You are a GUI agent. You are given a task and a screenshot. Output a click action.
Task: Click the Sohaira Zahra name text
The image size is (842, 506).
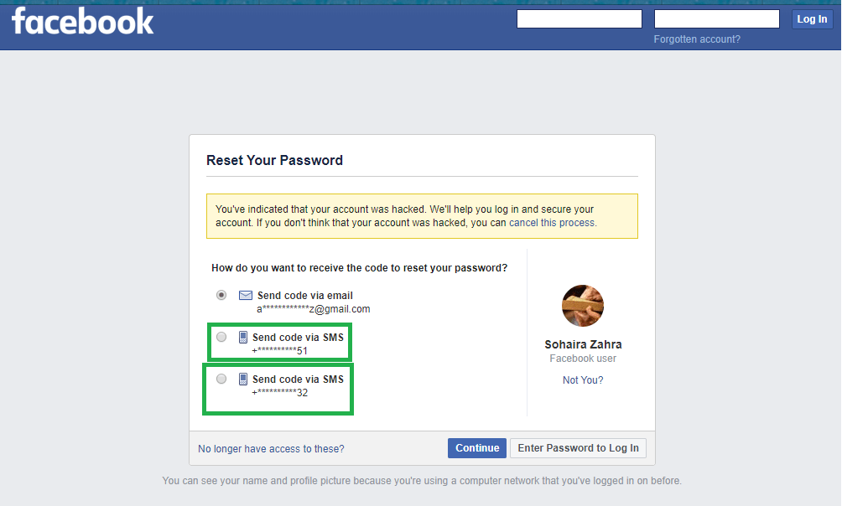[x=583, y=344]
